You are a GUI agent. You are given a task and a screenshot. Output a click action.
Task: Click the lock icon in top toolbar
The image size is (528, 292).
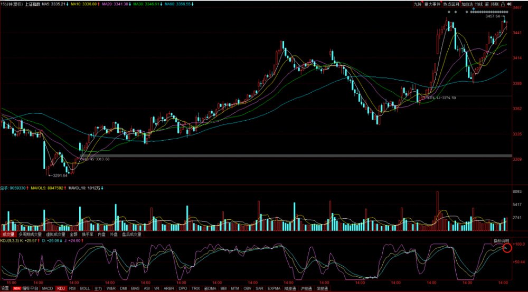pyautogui.click(x=503, y=4)
